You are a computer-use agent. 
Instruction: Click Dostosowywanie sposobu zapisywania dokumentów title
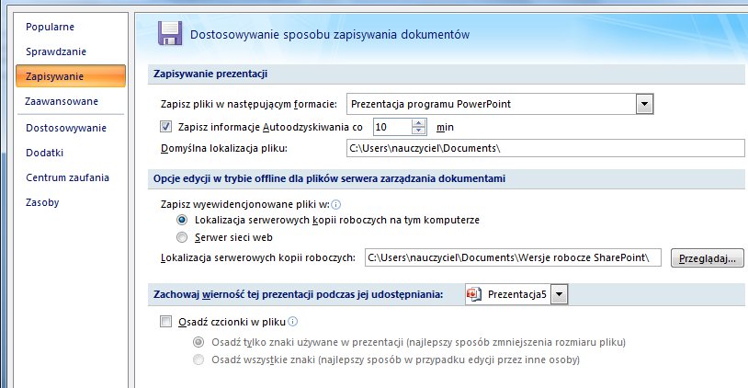click(330, 34)
